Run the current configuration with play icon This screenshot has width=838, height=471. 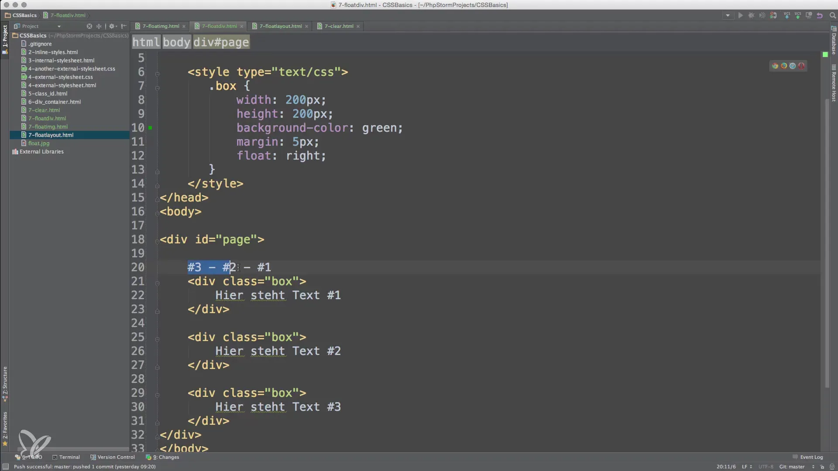(741, 15)
